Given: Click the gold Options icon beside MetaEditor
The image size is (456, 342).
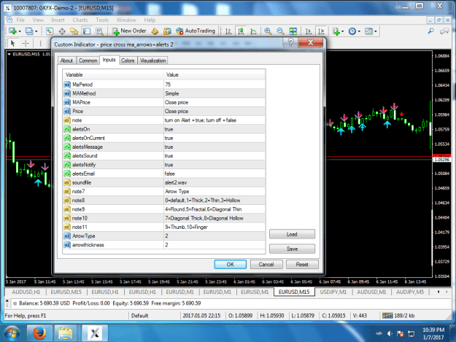Looking at the screenshot, I should point(167,31).
